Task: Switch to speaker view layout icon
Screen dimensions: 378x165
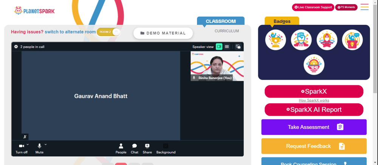Action: [219, 47]
